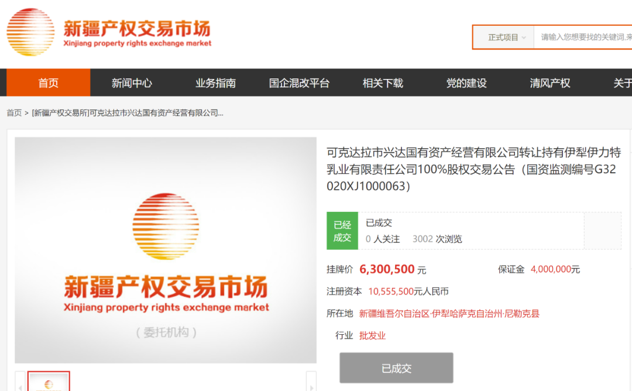Go to the 首页 navigation tab

[x=49, y=83]
